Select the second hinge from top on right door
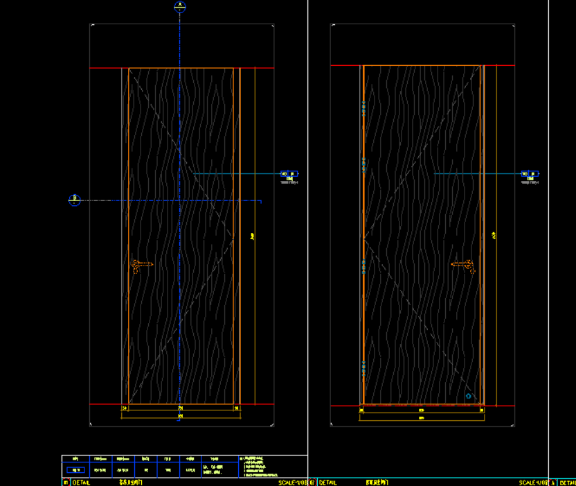The image size is (576, 486). point(363,166)
